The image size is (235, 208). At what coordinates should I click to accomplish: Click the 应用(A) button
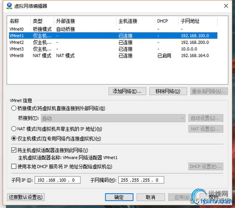click(x=182, y=197)
